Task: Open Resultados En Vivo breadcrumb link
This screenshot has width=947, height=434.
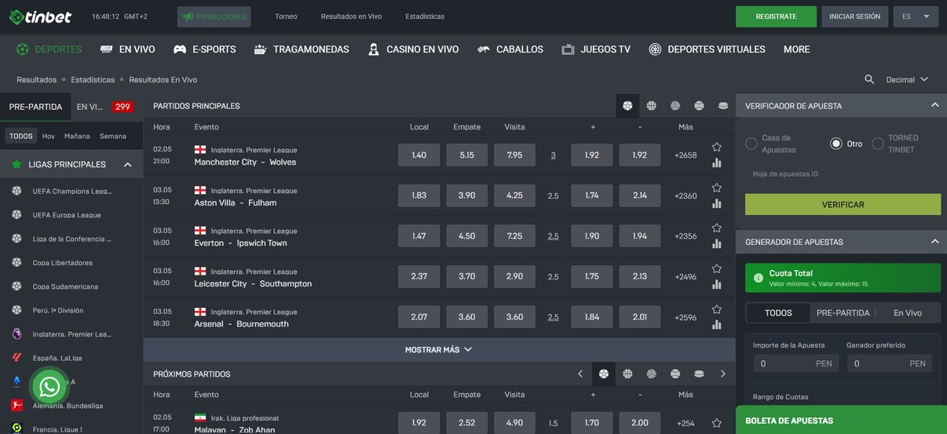Action: 163,80
